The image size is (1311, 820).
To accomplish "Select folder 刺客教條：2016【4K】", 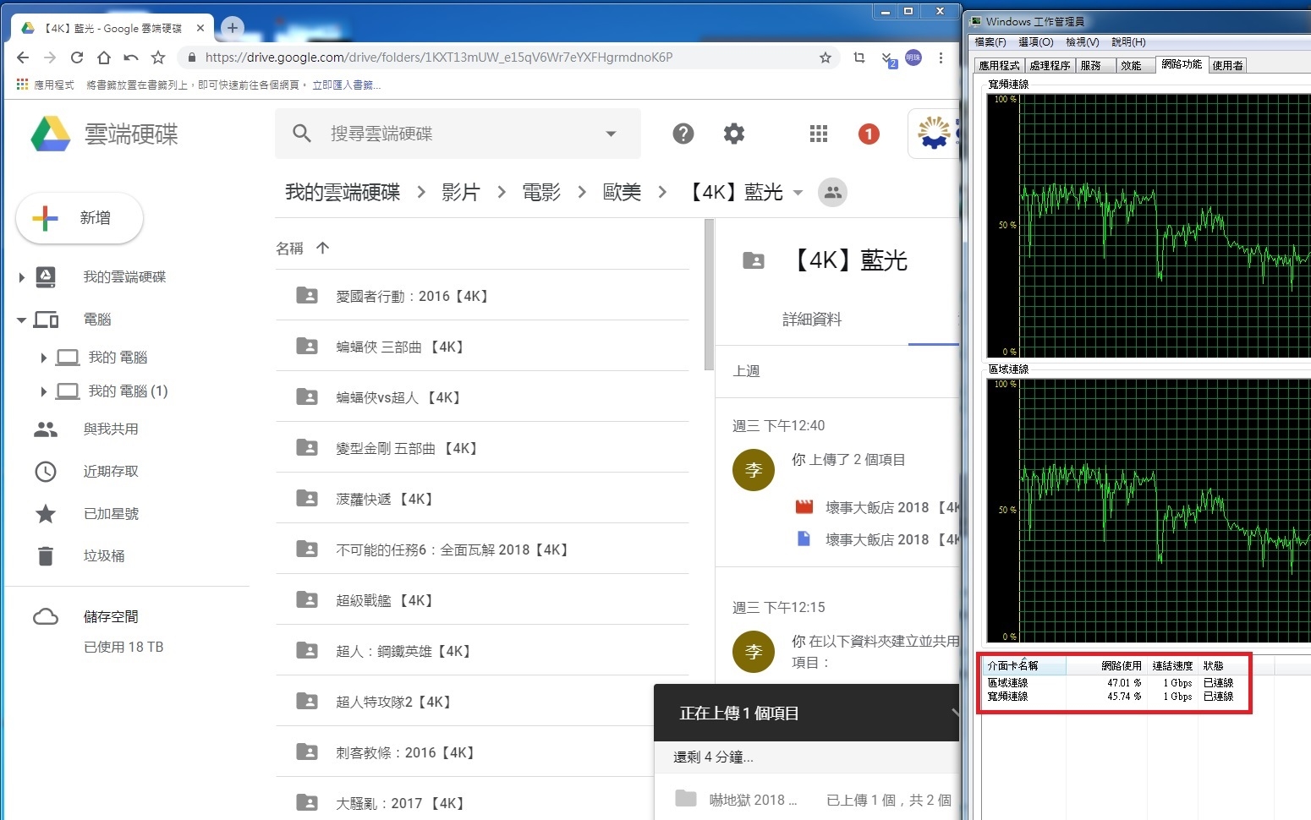I will coord(465,752).
